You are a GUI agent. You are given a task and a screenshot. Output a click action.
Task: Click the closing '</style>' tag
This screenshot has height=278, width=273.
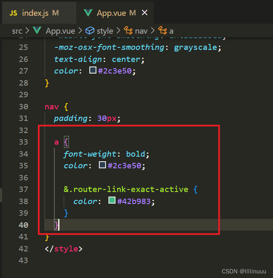64,249
